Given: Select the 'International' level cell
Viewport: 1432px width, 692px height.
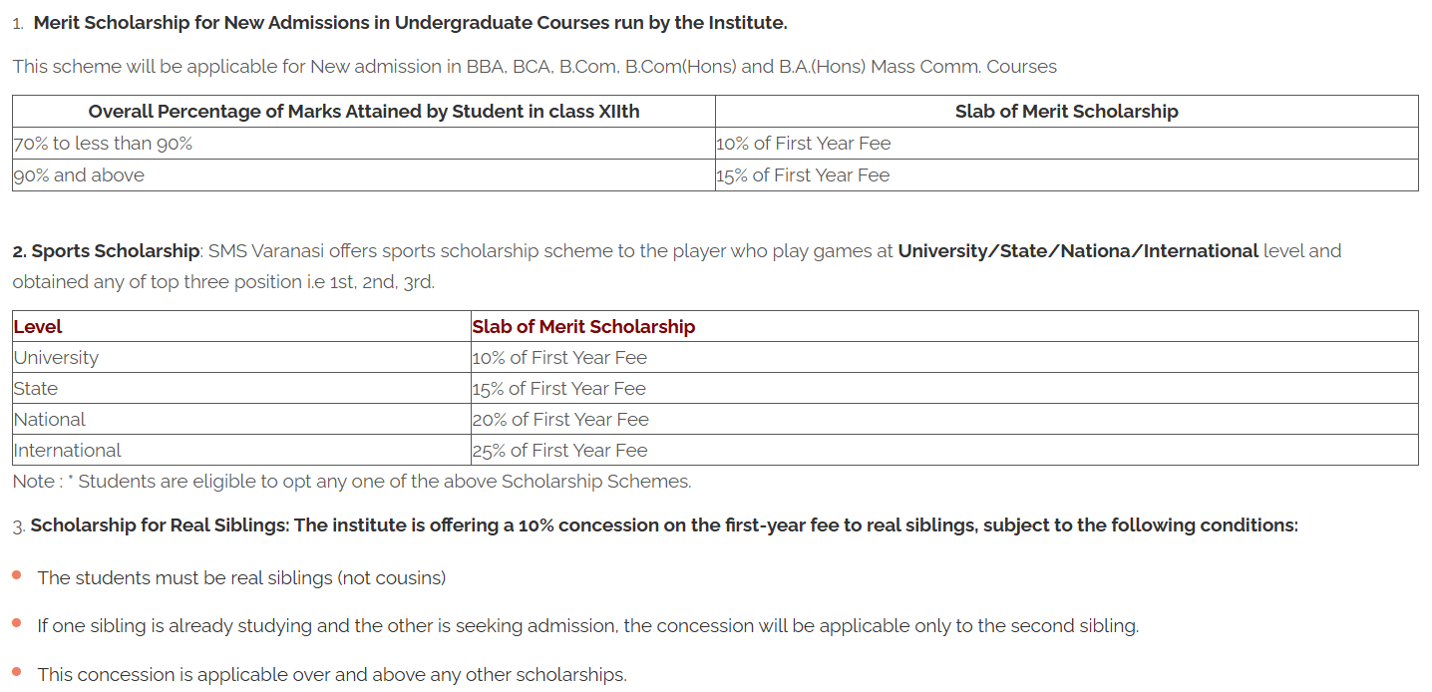Looking at the screenshot, I should [68, 451].
